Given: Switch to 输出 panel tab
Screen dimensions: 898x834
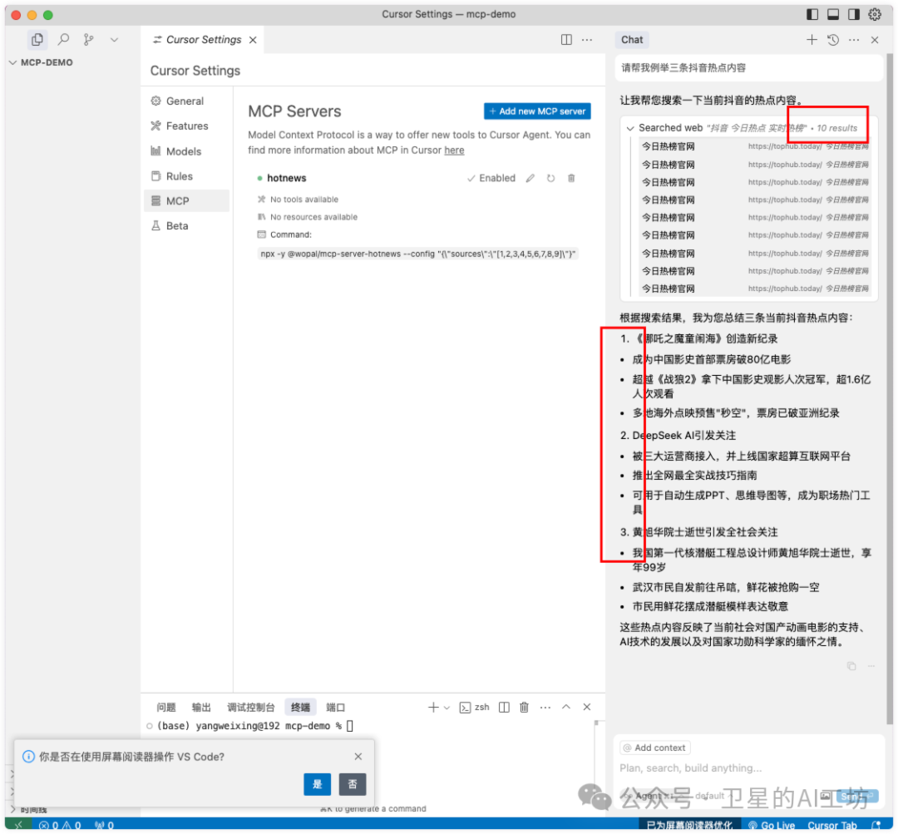Looking at the screenshot, I should click(201, 708).
